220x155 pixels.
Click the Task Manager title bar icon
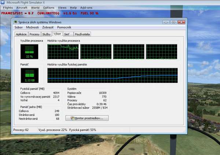tap(15, 22)
